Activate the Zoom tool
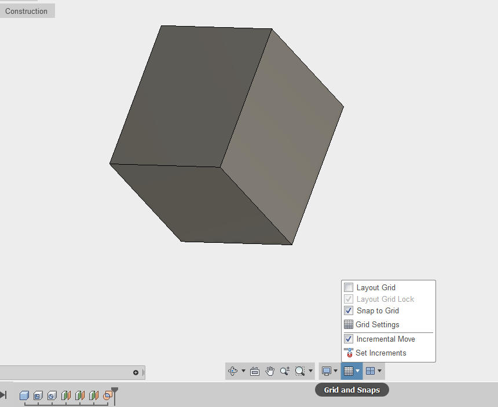 pyautogui.click(x=284, y=371)
